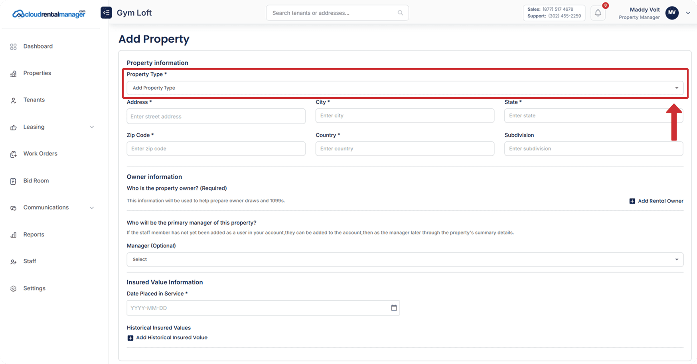This screenshot has height=364, width=697.
Task: Open the Manager Select dropdown
Action: pos(405,260)
